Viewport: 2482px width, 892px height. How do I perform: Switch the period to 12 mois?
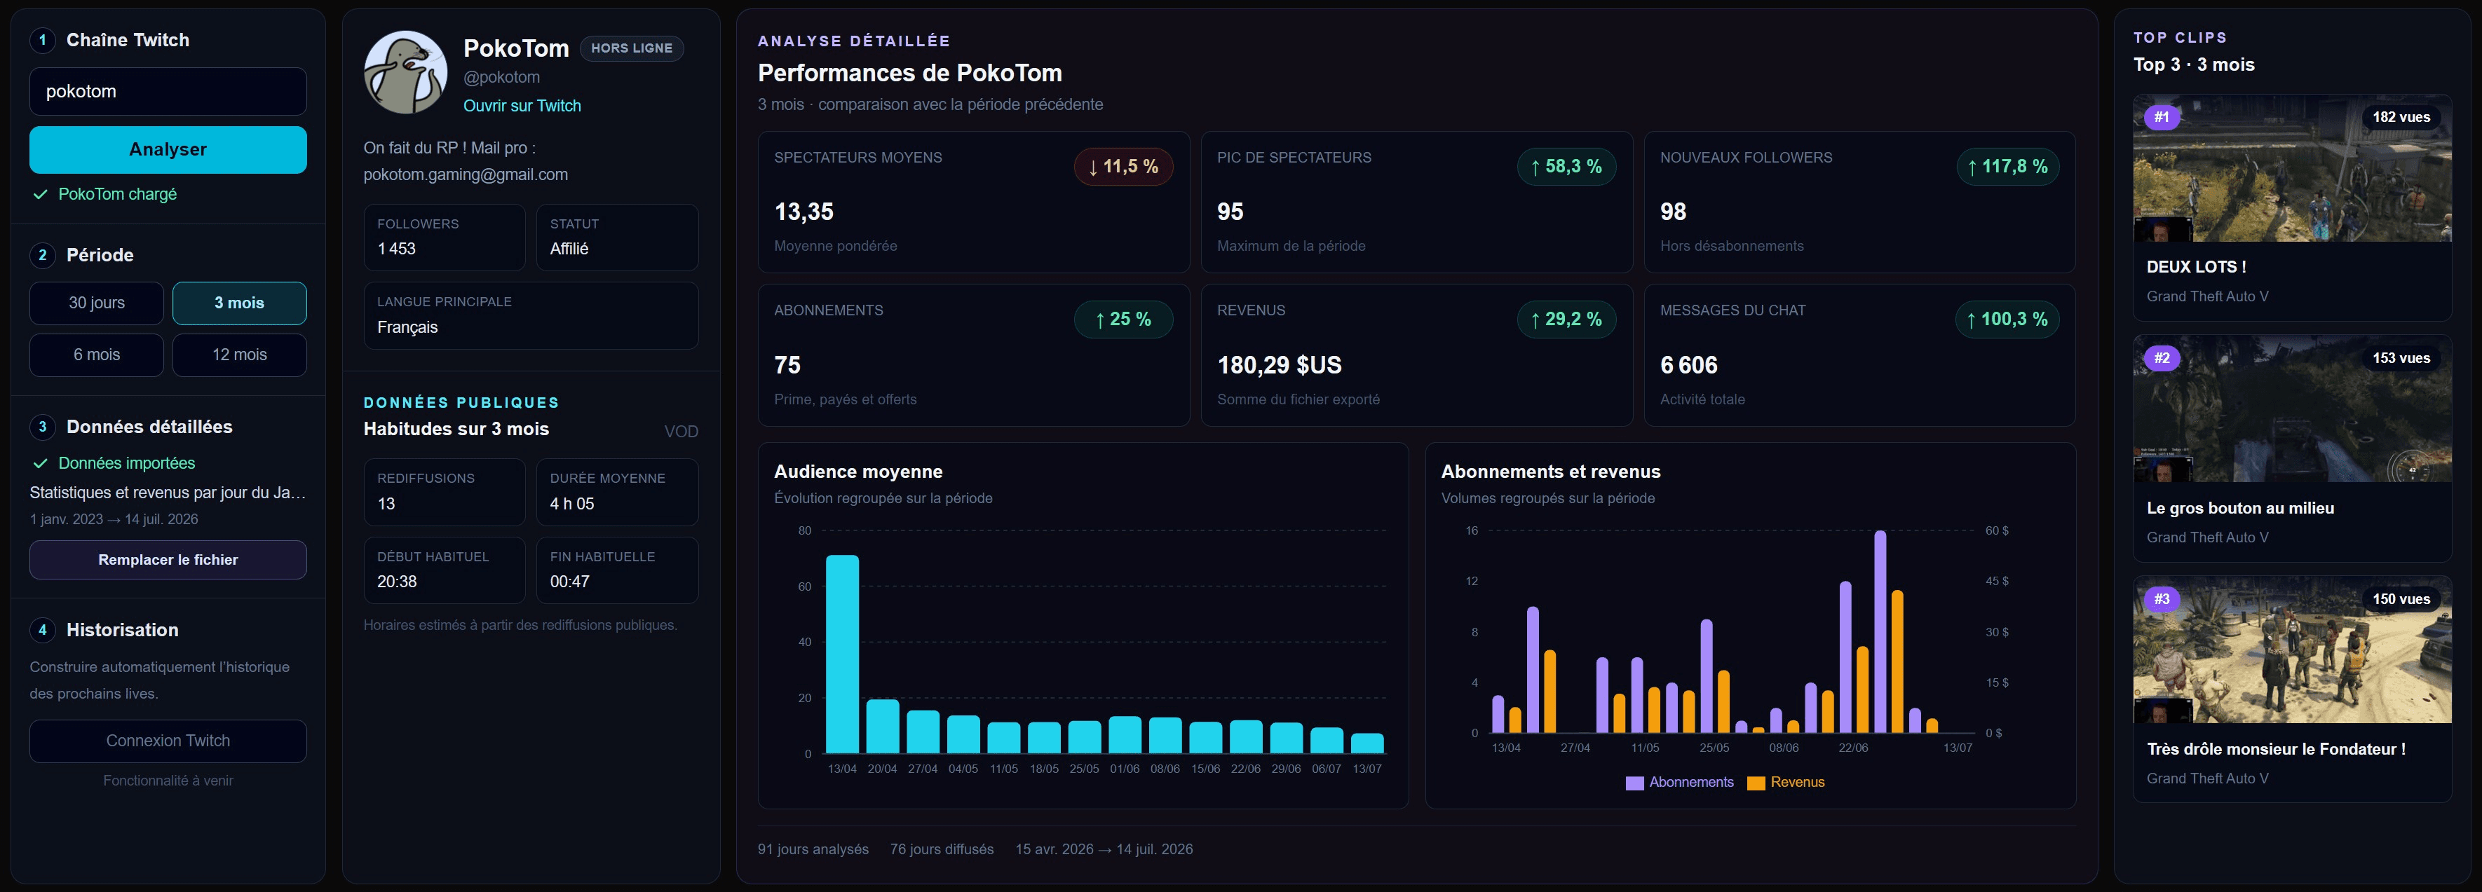click(x=239, y=355)
